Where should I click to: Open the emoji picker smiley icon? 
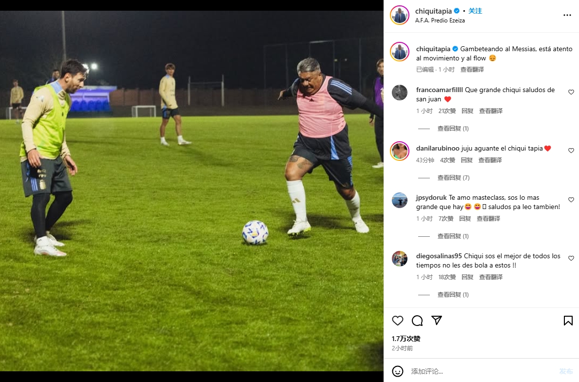pos(398,371)
